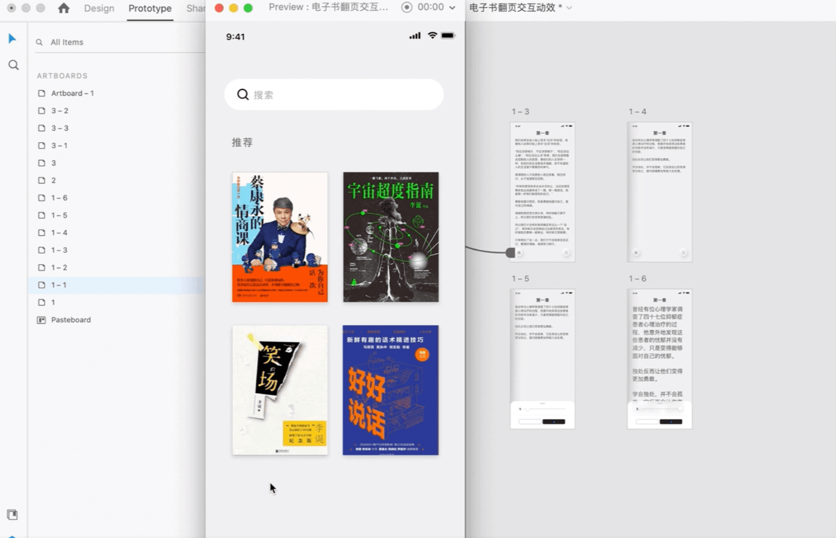Click the 1 – 3 artboard title label
Image resolution: width=836 pixels, height=538 pixels.
coord(520,112)
